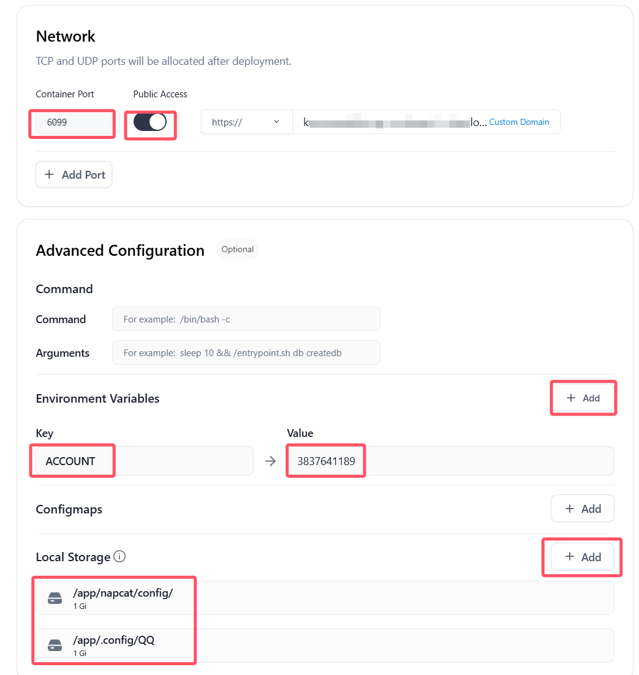The height and width of the screenshot is (675, 639).
Task: Open the https:// protocol dropdown
Action: pyautogui.click(x=247, y=122)
